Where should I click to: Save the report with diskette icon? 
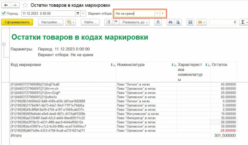coord(190,22)
